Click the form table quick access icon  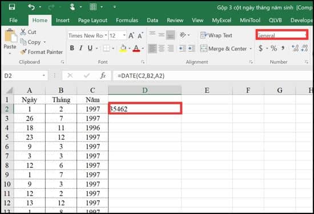click(x=93, y=7)
